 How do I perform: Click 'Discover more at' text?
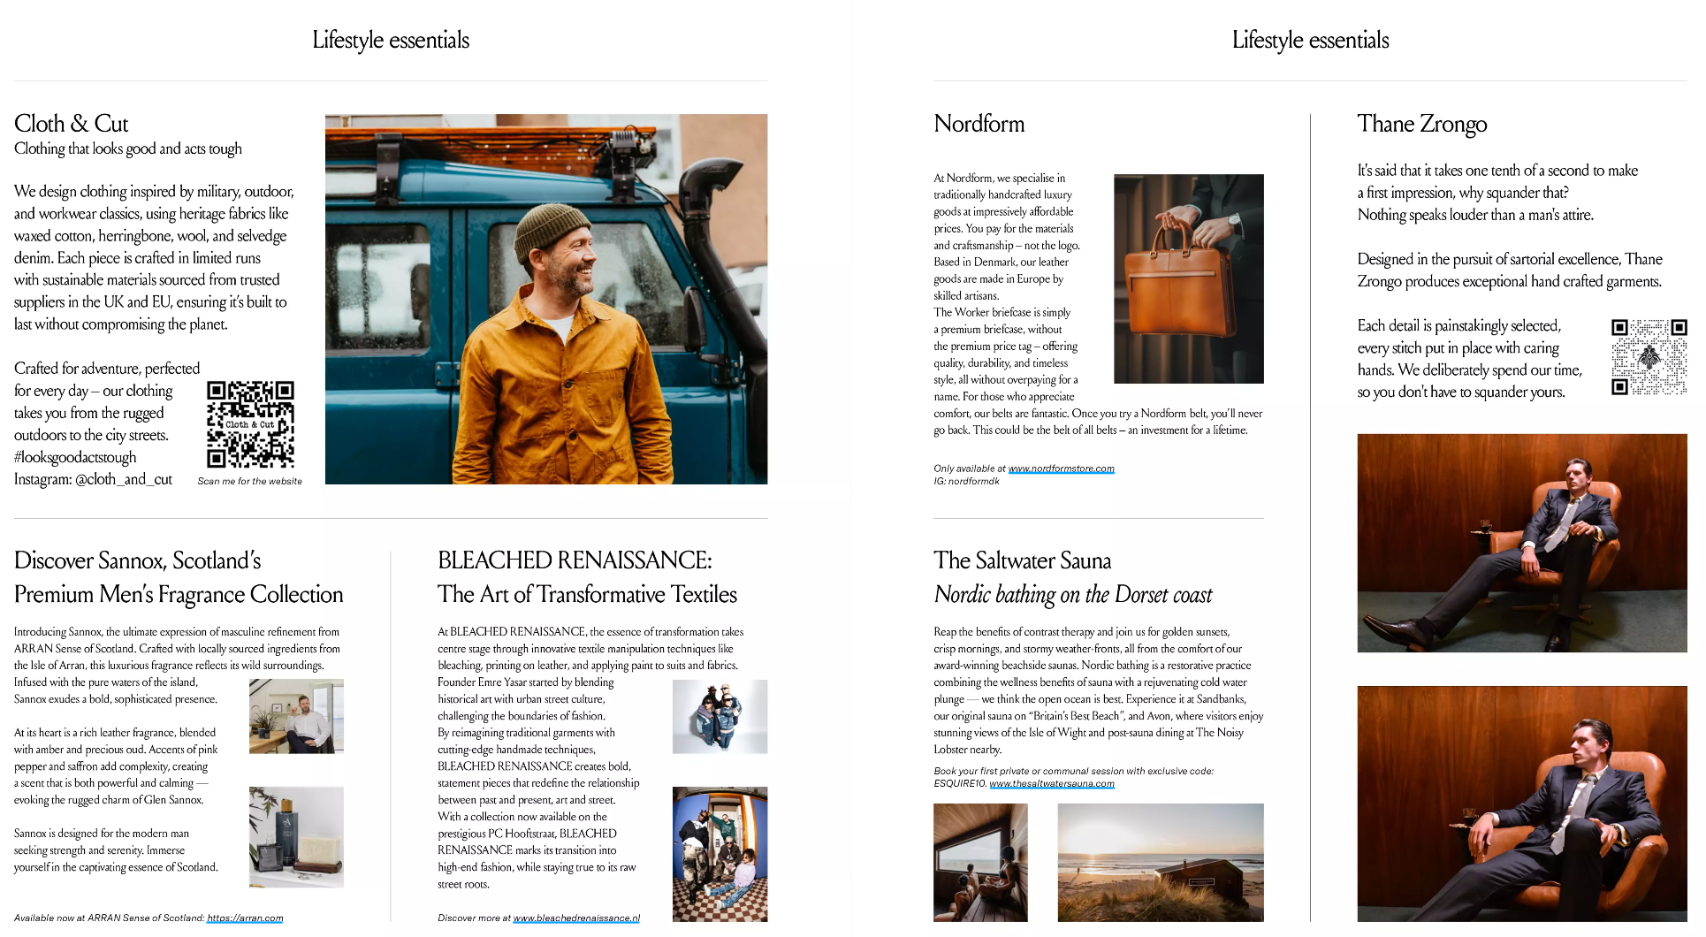coord(474,918)
